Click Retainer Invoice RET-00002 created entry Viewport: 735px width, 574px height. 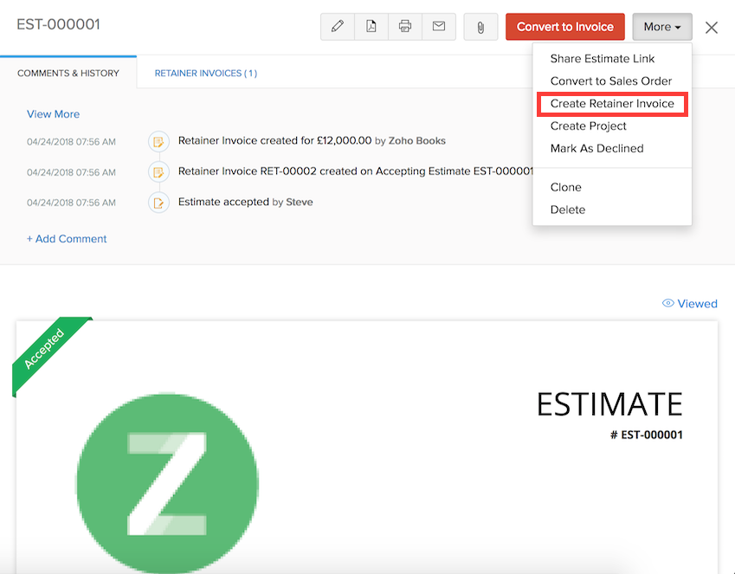356,171
